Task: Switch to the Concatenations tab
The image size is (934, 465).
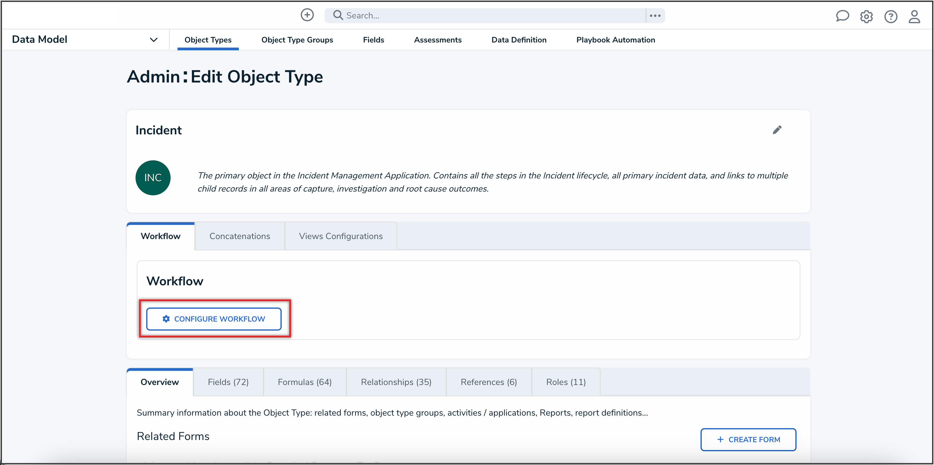Action: [x=239, y=236]
